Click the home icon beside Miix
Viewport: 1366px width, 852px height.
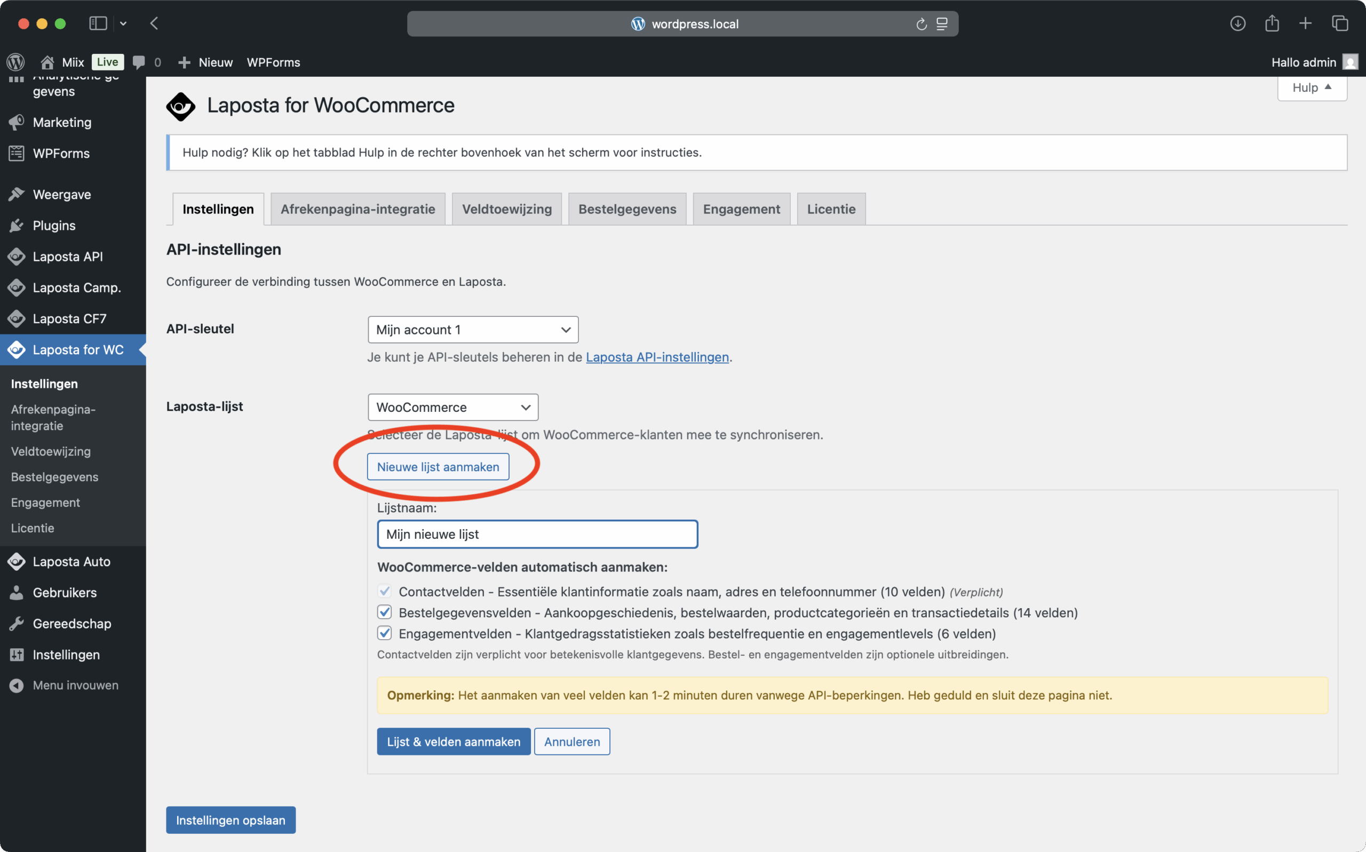[x=47, y=62]
